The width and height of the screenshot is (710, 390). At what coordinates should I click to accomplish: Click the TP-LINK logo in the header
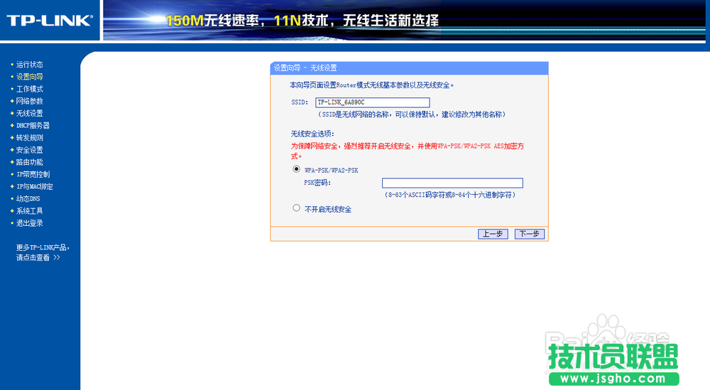tap(50, 21)
